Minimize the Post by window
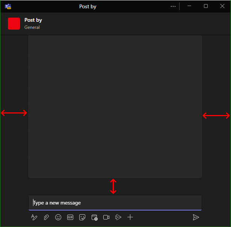The width and height of the screenshot is (231, 227). point(189,6)
